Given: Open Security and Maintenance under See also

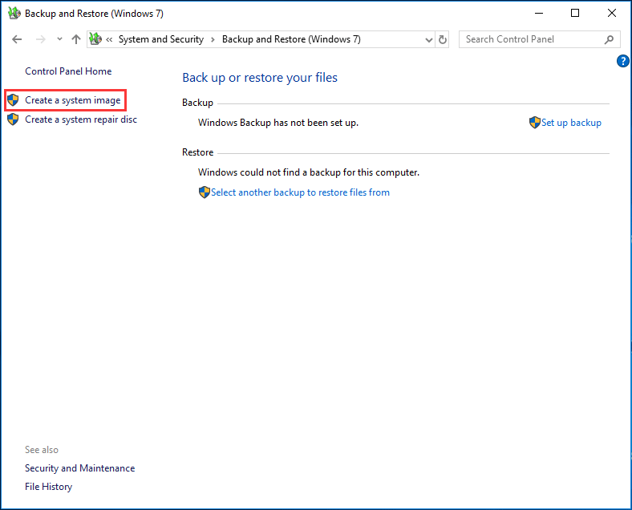Looking at the screenshot, I should [80, 468].
